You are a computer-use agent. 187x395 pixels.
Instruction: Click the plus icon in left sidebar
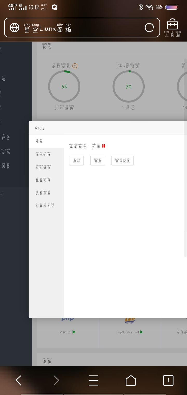(x=2, y=194)
